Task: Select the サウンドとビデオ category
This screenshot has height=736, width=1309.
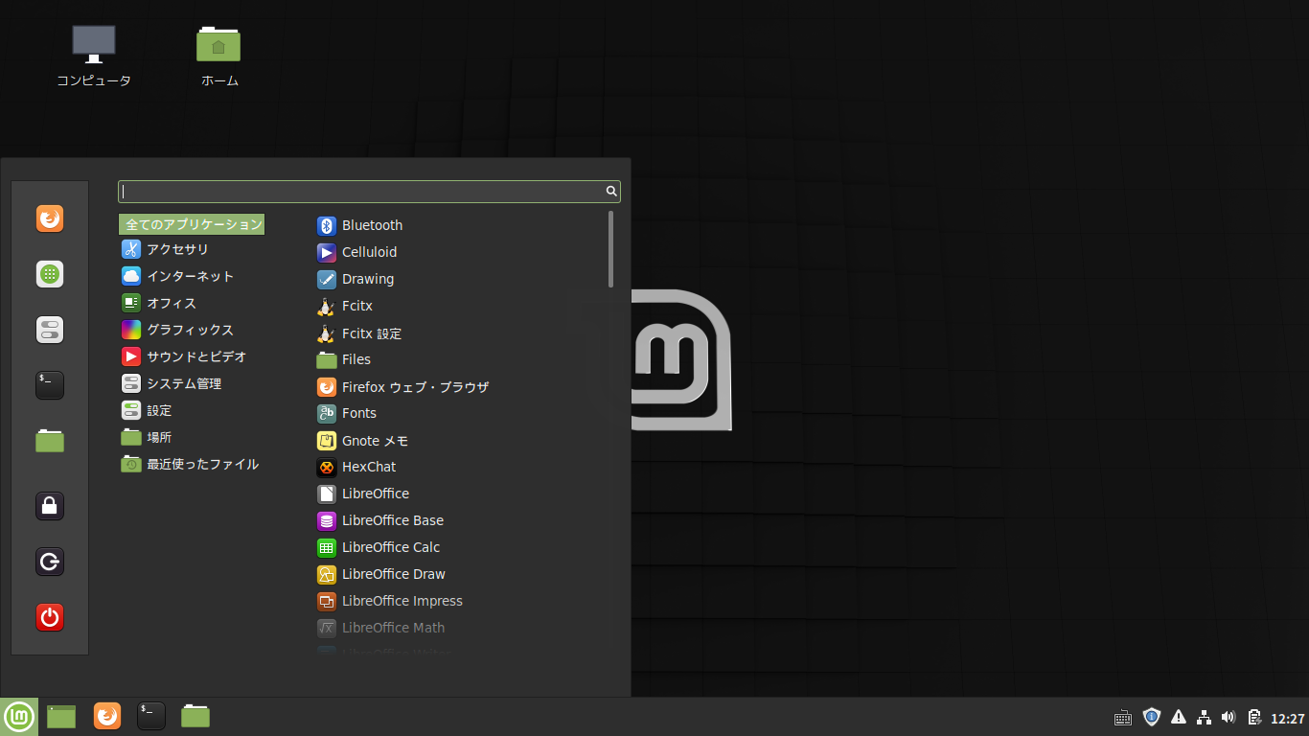Action: [184, 356]
